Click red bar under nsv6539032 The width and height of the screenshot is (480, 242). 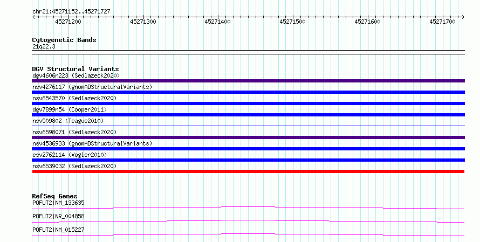[x=248, y=171]
